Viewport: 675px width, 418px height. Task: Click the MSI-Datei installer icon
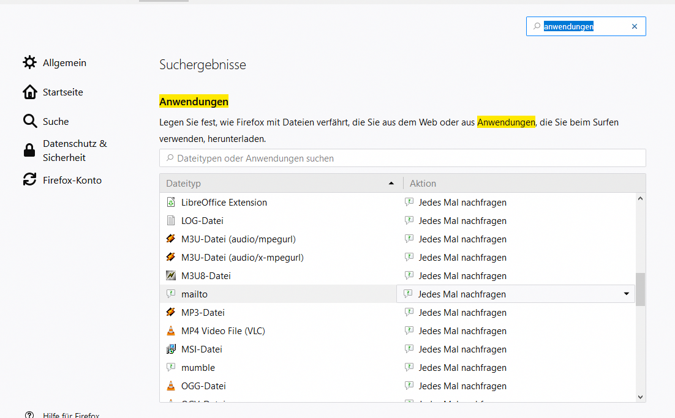[x=171, y=349]
